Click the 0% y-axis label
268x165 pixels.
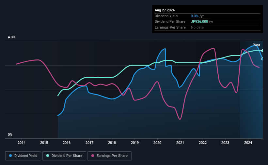coord(10,134)
